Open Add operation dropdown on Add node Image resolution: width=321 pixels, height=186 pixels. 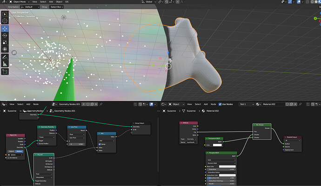click(107, 141)
